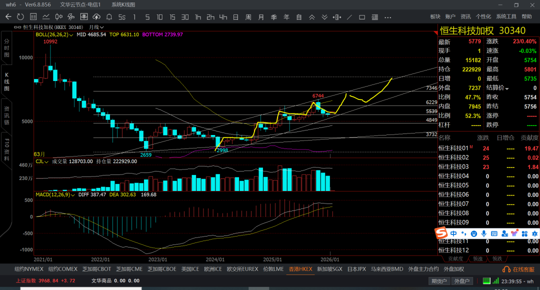
Task: Click the back arrow in the toolbar
Action: tap(8, 17)
